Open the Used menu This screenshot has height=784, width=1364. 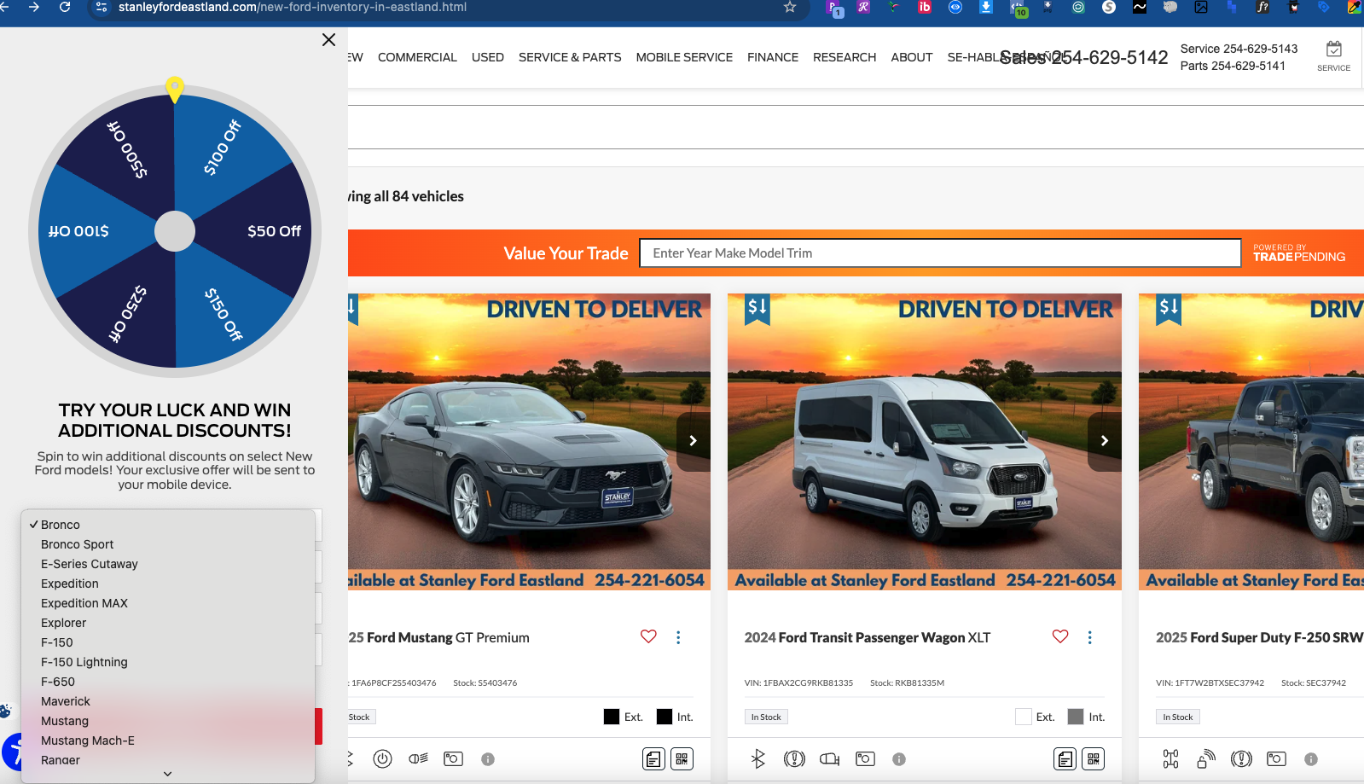(488, 57)
